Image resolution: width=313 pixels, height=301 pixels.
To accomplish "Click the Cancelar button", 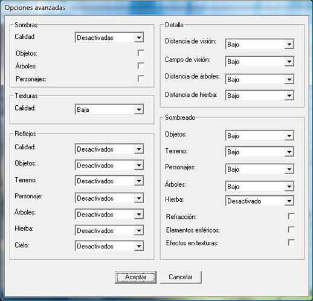I will coord(181,277).
